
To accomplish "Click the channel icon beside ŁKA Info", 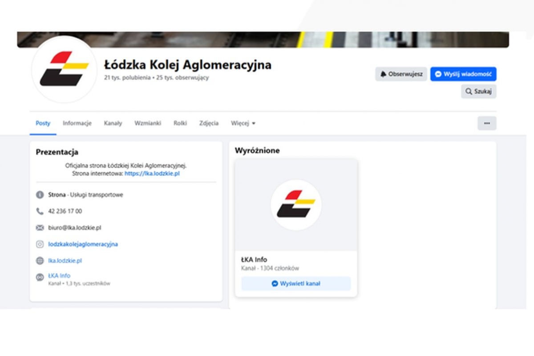I will click(40, 277).
